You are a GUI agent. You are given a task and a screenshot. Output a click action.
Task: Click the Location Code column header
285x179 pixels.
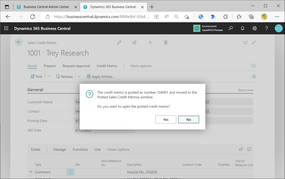pos(192,165)
